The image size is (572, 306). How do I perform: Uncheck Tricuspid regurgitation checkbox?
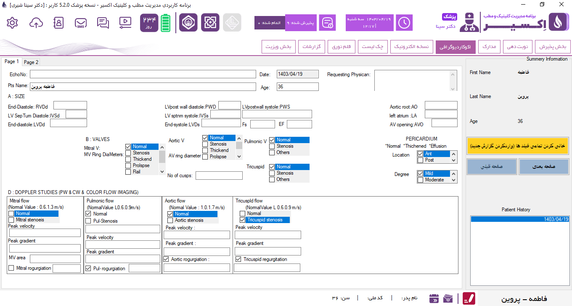click(239, 259)
